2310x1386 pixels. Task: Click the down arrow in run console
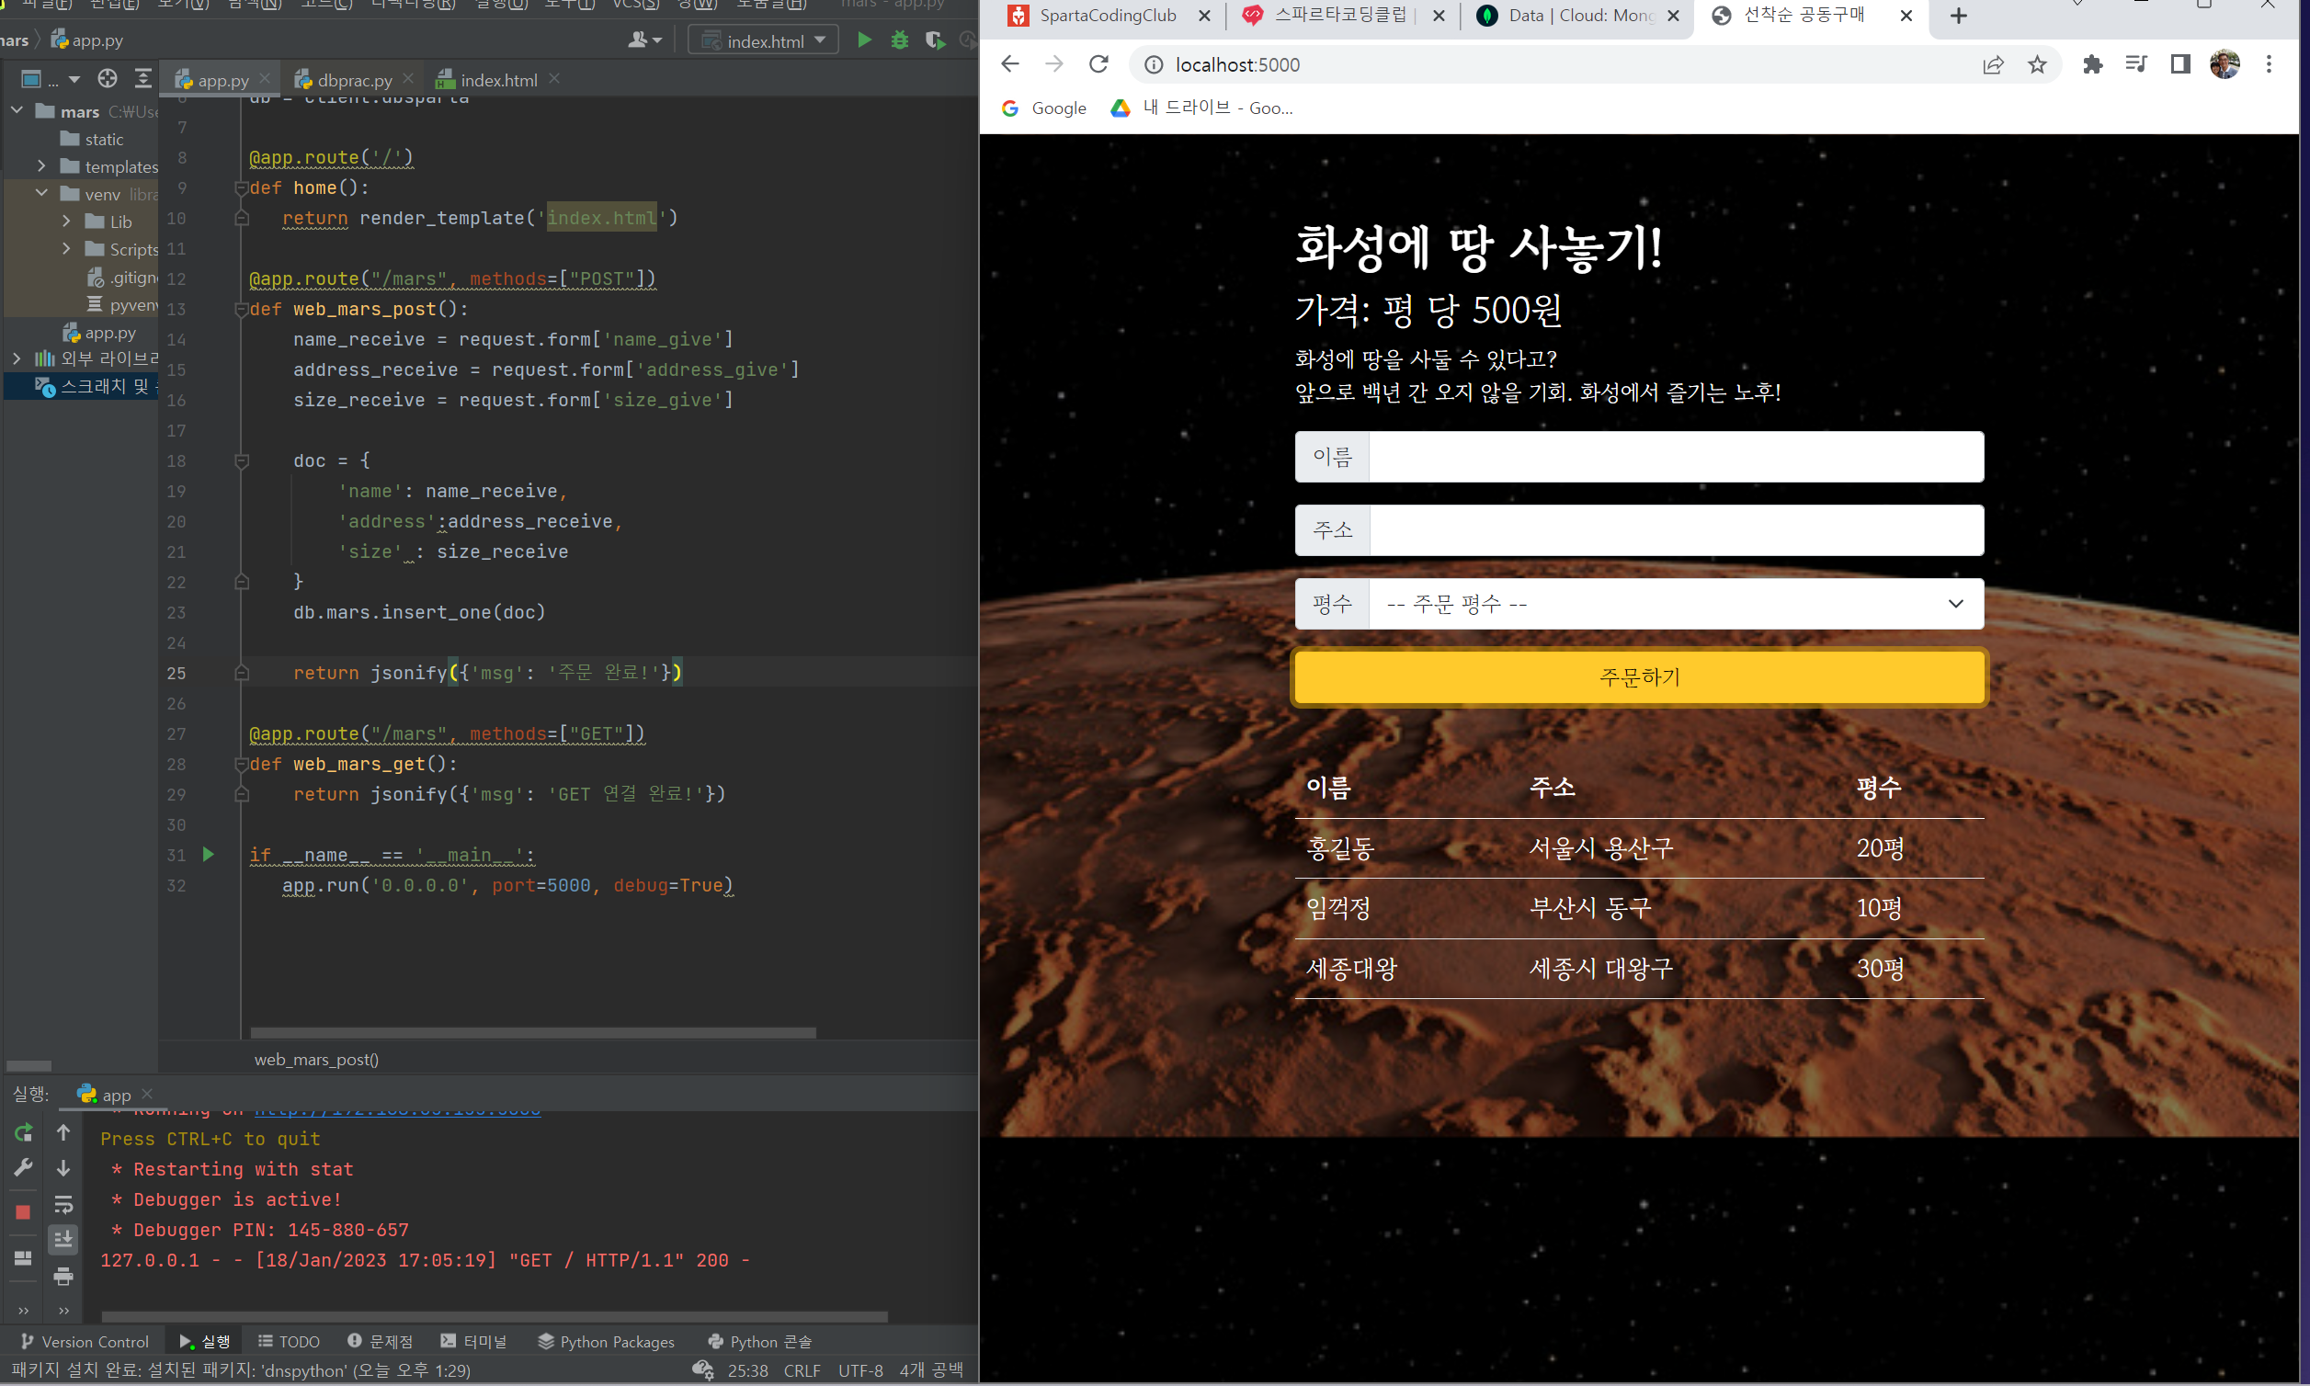coord(63,1167)
